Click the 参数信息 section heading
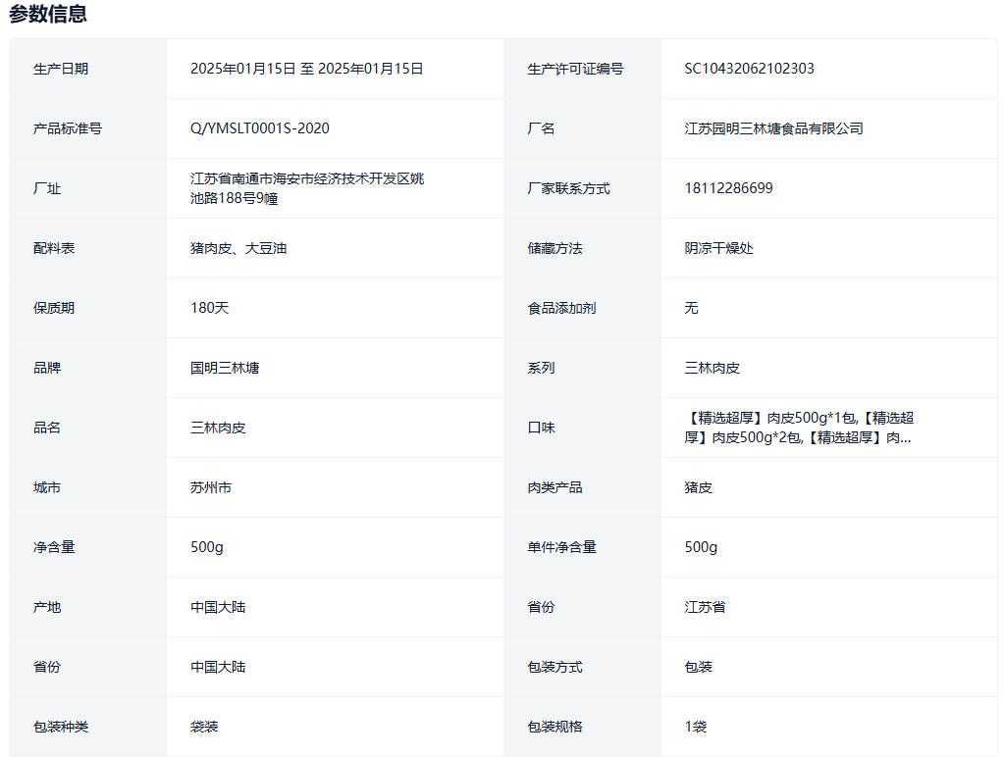The height and width of the screenshot is (757, 1004). pyautogui.click(x=48, y=14)
